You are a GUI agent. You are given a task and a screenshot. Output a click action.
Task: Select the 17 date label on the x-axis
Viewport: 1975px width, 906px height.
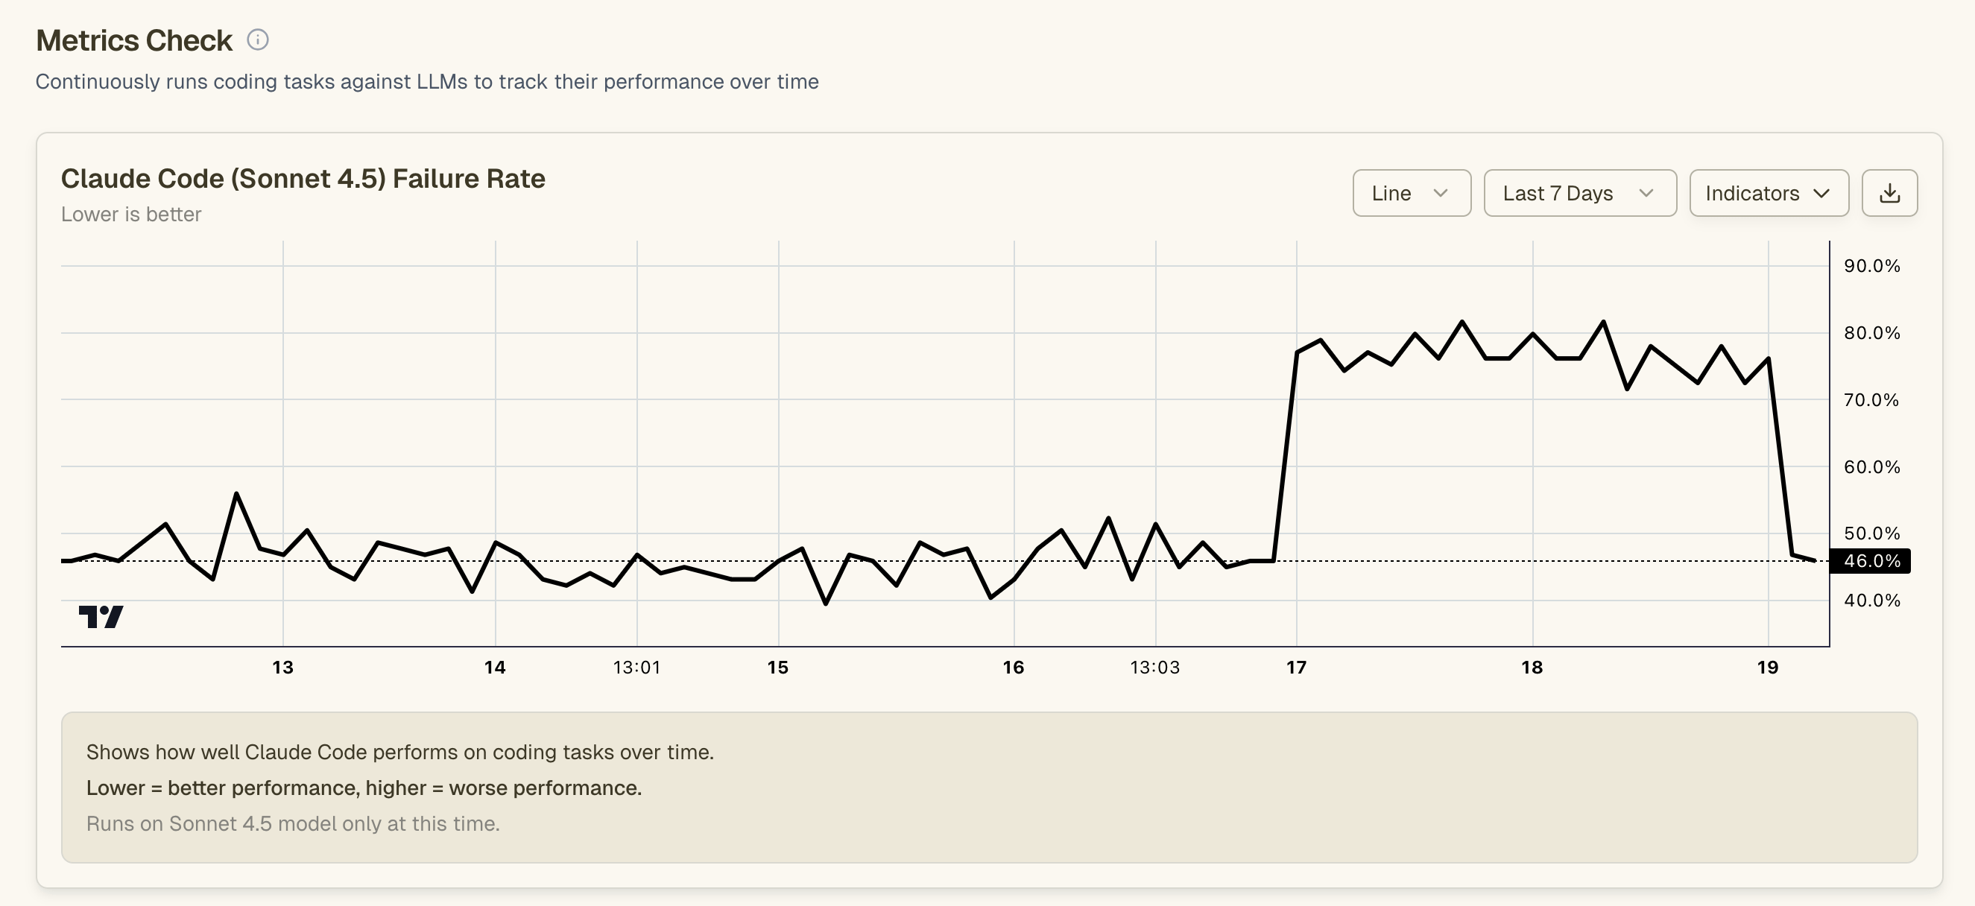coord(1297,667)
